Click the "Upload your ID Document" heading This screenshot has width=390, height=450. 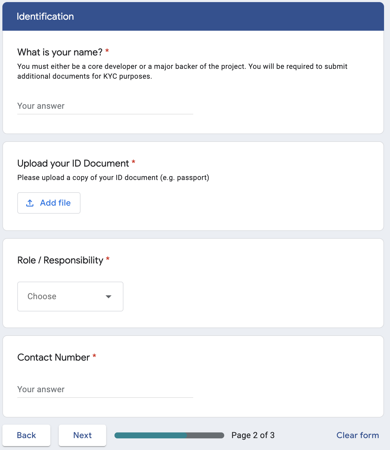[73, 163]
